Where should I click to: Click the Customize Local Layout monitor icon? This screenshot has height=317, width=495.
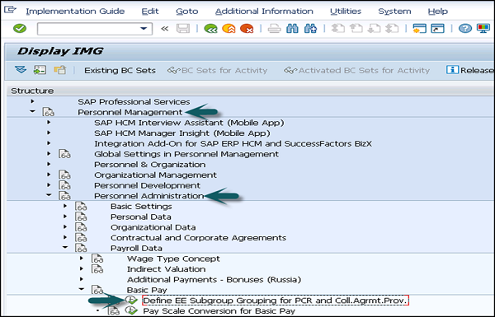[x=483, y=29]
